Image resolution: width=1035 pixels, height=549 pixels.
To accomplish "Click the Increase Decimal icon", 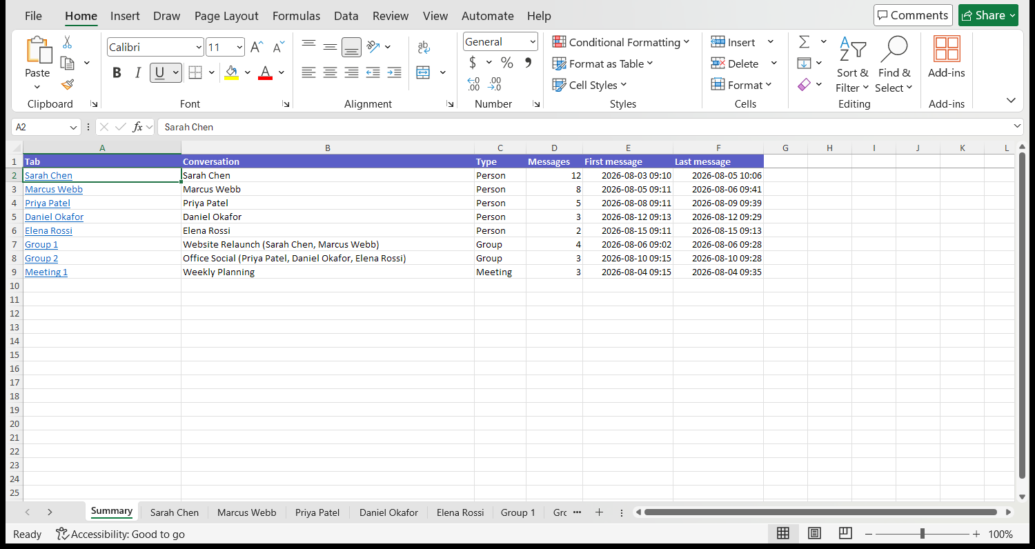I will pyautogui.click(x=473, y=84).
